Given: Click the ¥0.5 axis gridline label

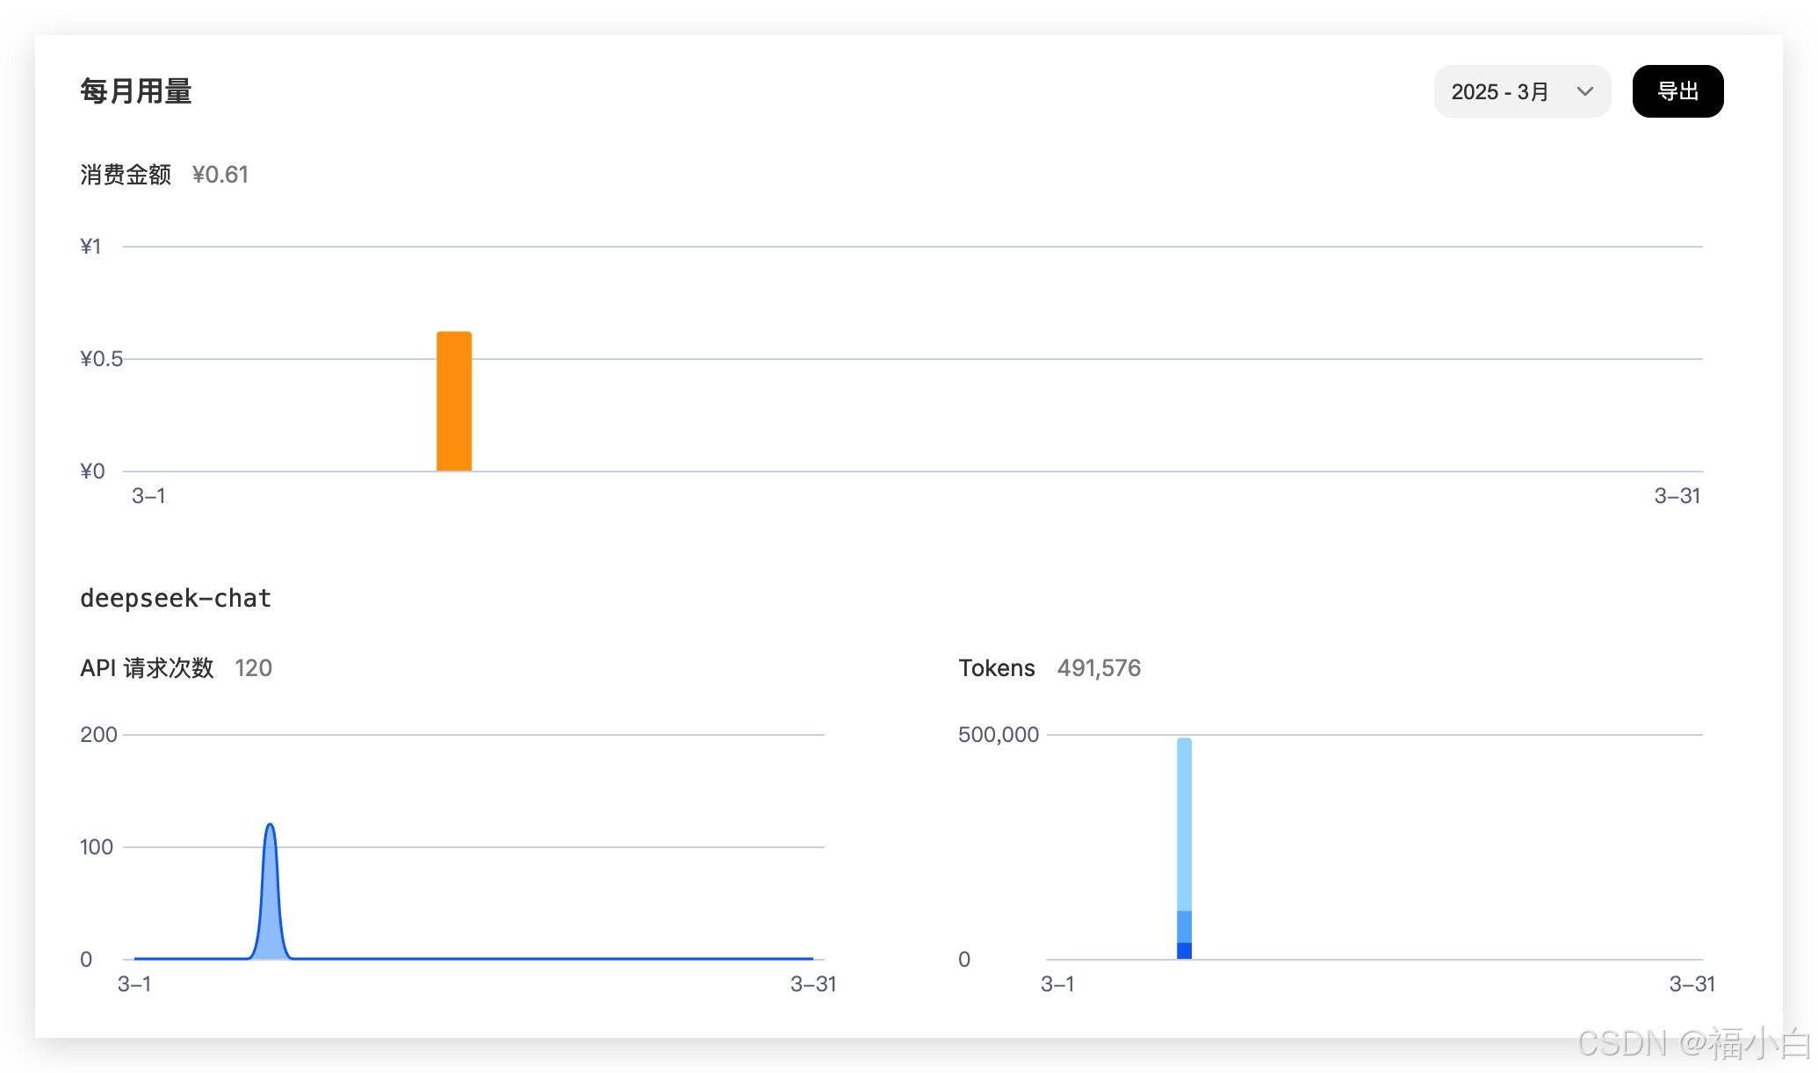Looking at the screenshot, I should pos(101,359).
